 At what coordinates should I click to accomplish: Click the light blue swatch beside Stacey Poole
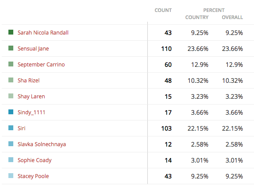tap(11, 176)
